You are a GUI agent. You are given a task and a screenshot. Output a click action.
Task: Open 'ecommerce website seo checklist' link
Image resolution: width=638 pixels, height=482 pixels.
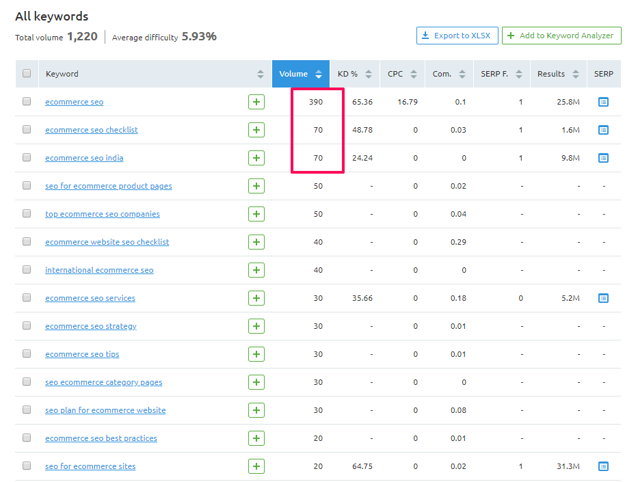[x=107, y=243]
